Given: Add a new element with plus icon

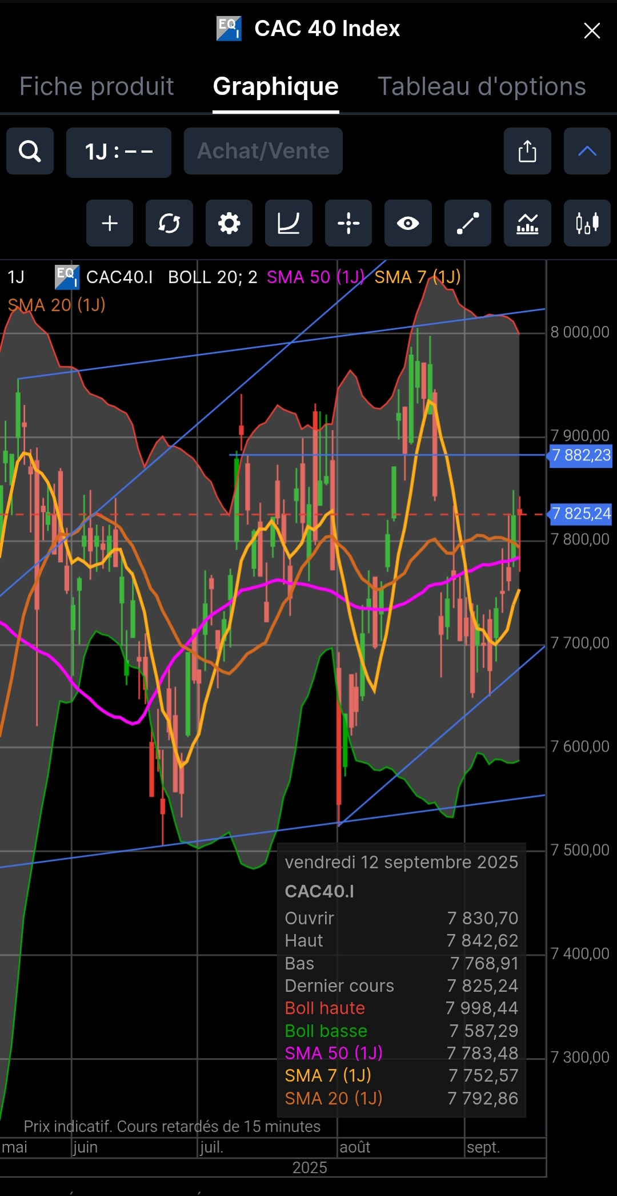Looking at the screenshot, I should [x=110, y=223].
